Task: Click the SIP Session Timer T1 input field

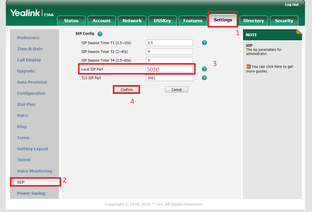Action: coord(169,43)
